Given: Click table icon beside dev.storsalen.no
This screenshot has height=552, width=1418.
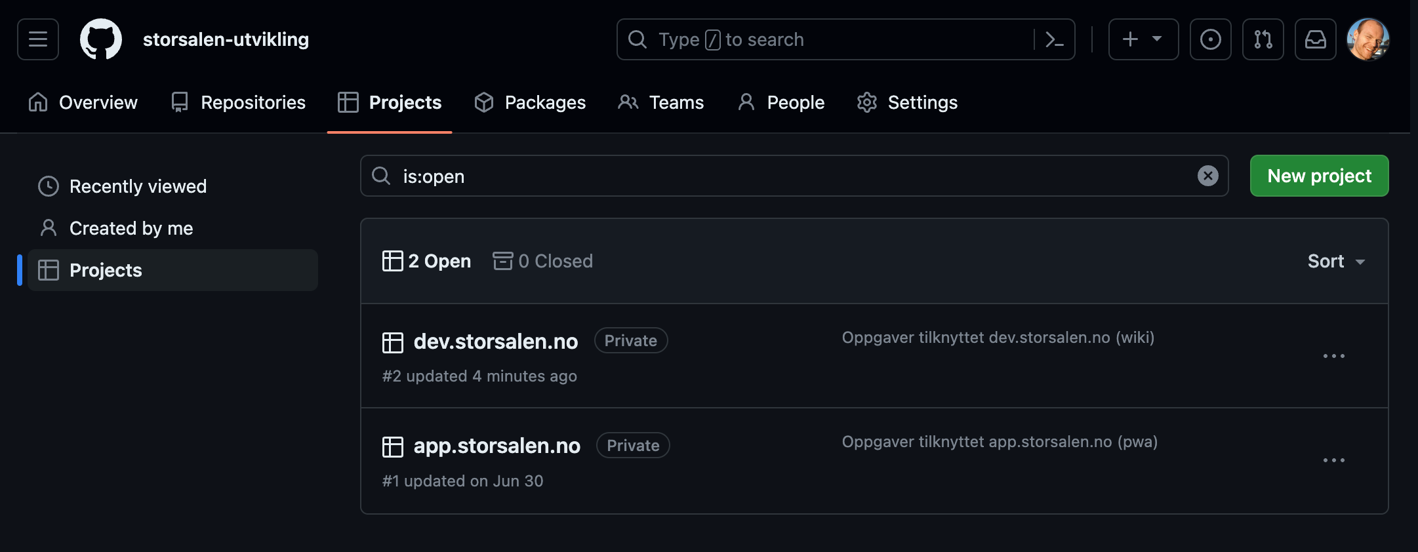Looking at the screenshot, I should point(392,342).
